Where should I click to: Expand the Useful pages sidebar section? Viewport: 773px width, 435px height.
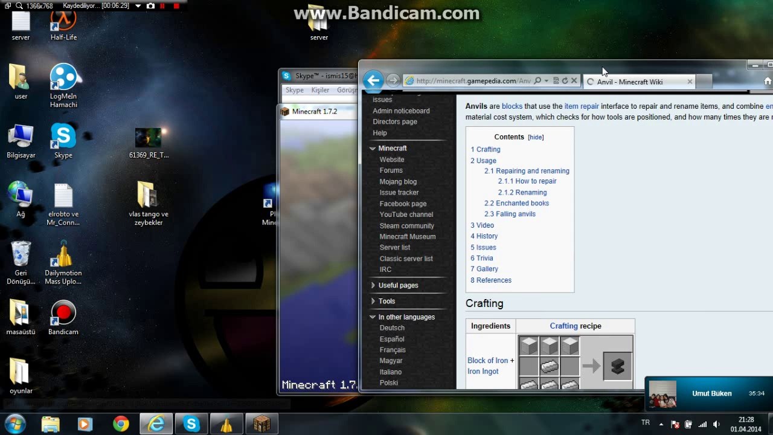[x=373, y=285]
